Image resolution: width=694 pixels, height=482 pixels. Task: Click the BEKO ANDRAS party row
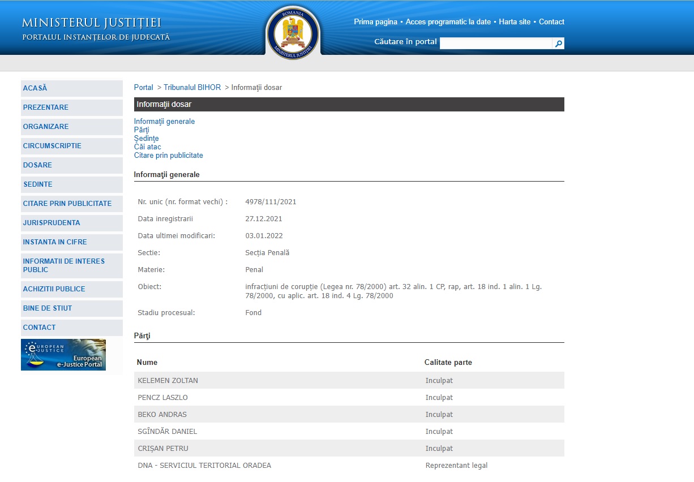pos(349,414)
